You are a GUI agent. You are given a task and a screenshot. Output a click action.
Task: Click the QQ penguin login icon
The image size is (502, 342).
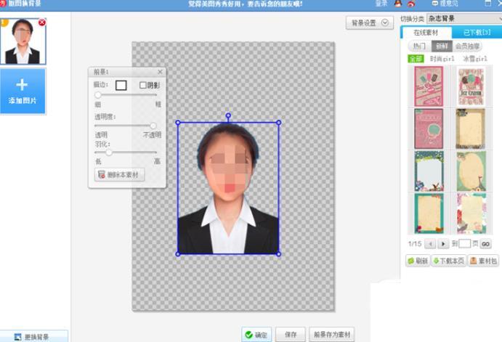tap(397, 4)
